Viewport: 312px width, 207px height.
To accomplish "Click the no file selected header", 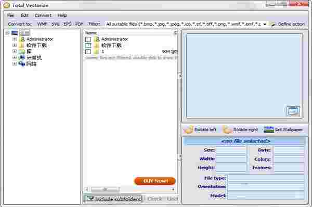I will (x=245, y=141).
